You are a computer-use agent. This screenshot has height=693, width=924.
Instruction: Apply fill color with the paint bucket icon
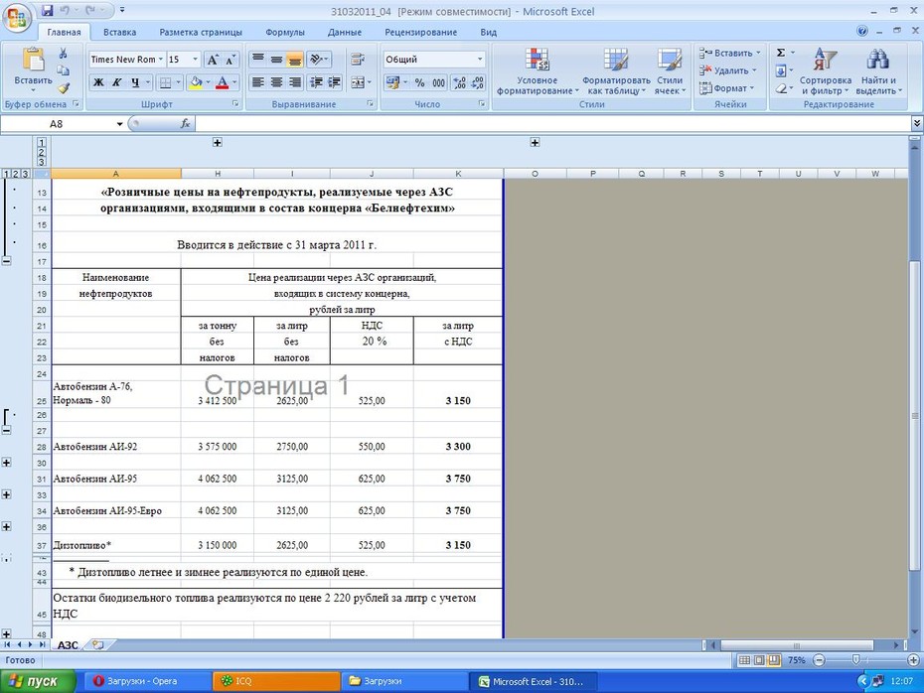pyautogui.click(x=197, y=82)
